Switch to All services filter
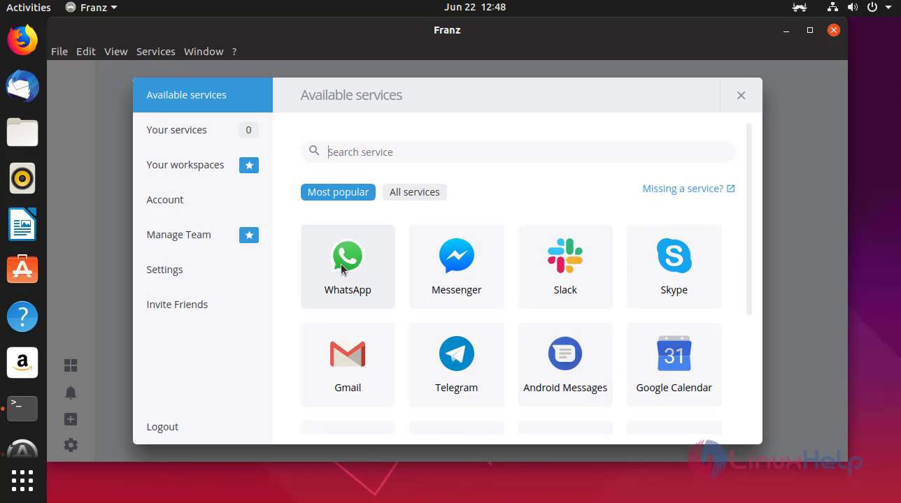 tap(415, 192)
